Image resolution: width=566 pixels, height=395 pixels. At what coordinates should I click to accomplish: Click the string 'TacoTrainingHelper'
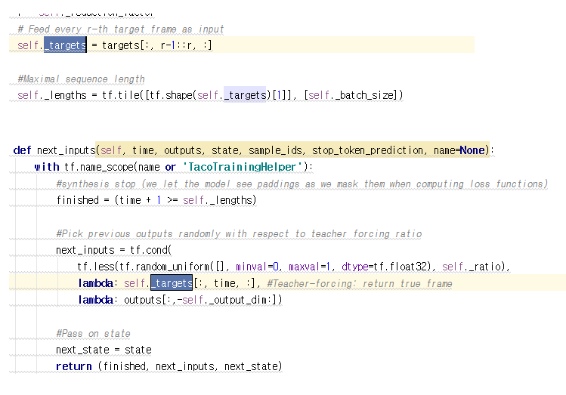243,167
